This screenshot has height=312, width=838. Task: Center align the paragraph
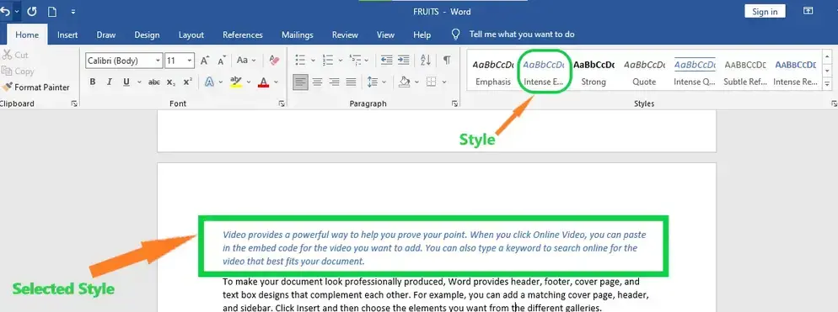pyautogui.click(x=318, y=82)
